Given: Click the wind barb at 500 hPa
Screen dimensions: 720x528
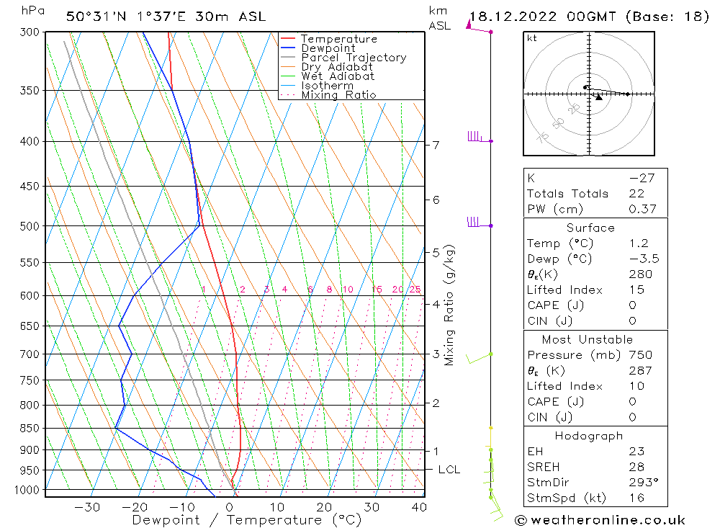Looking at the screenshot, I should tap(479, 223).
